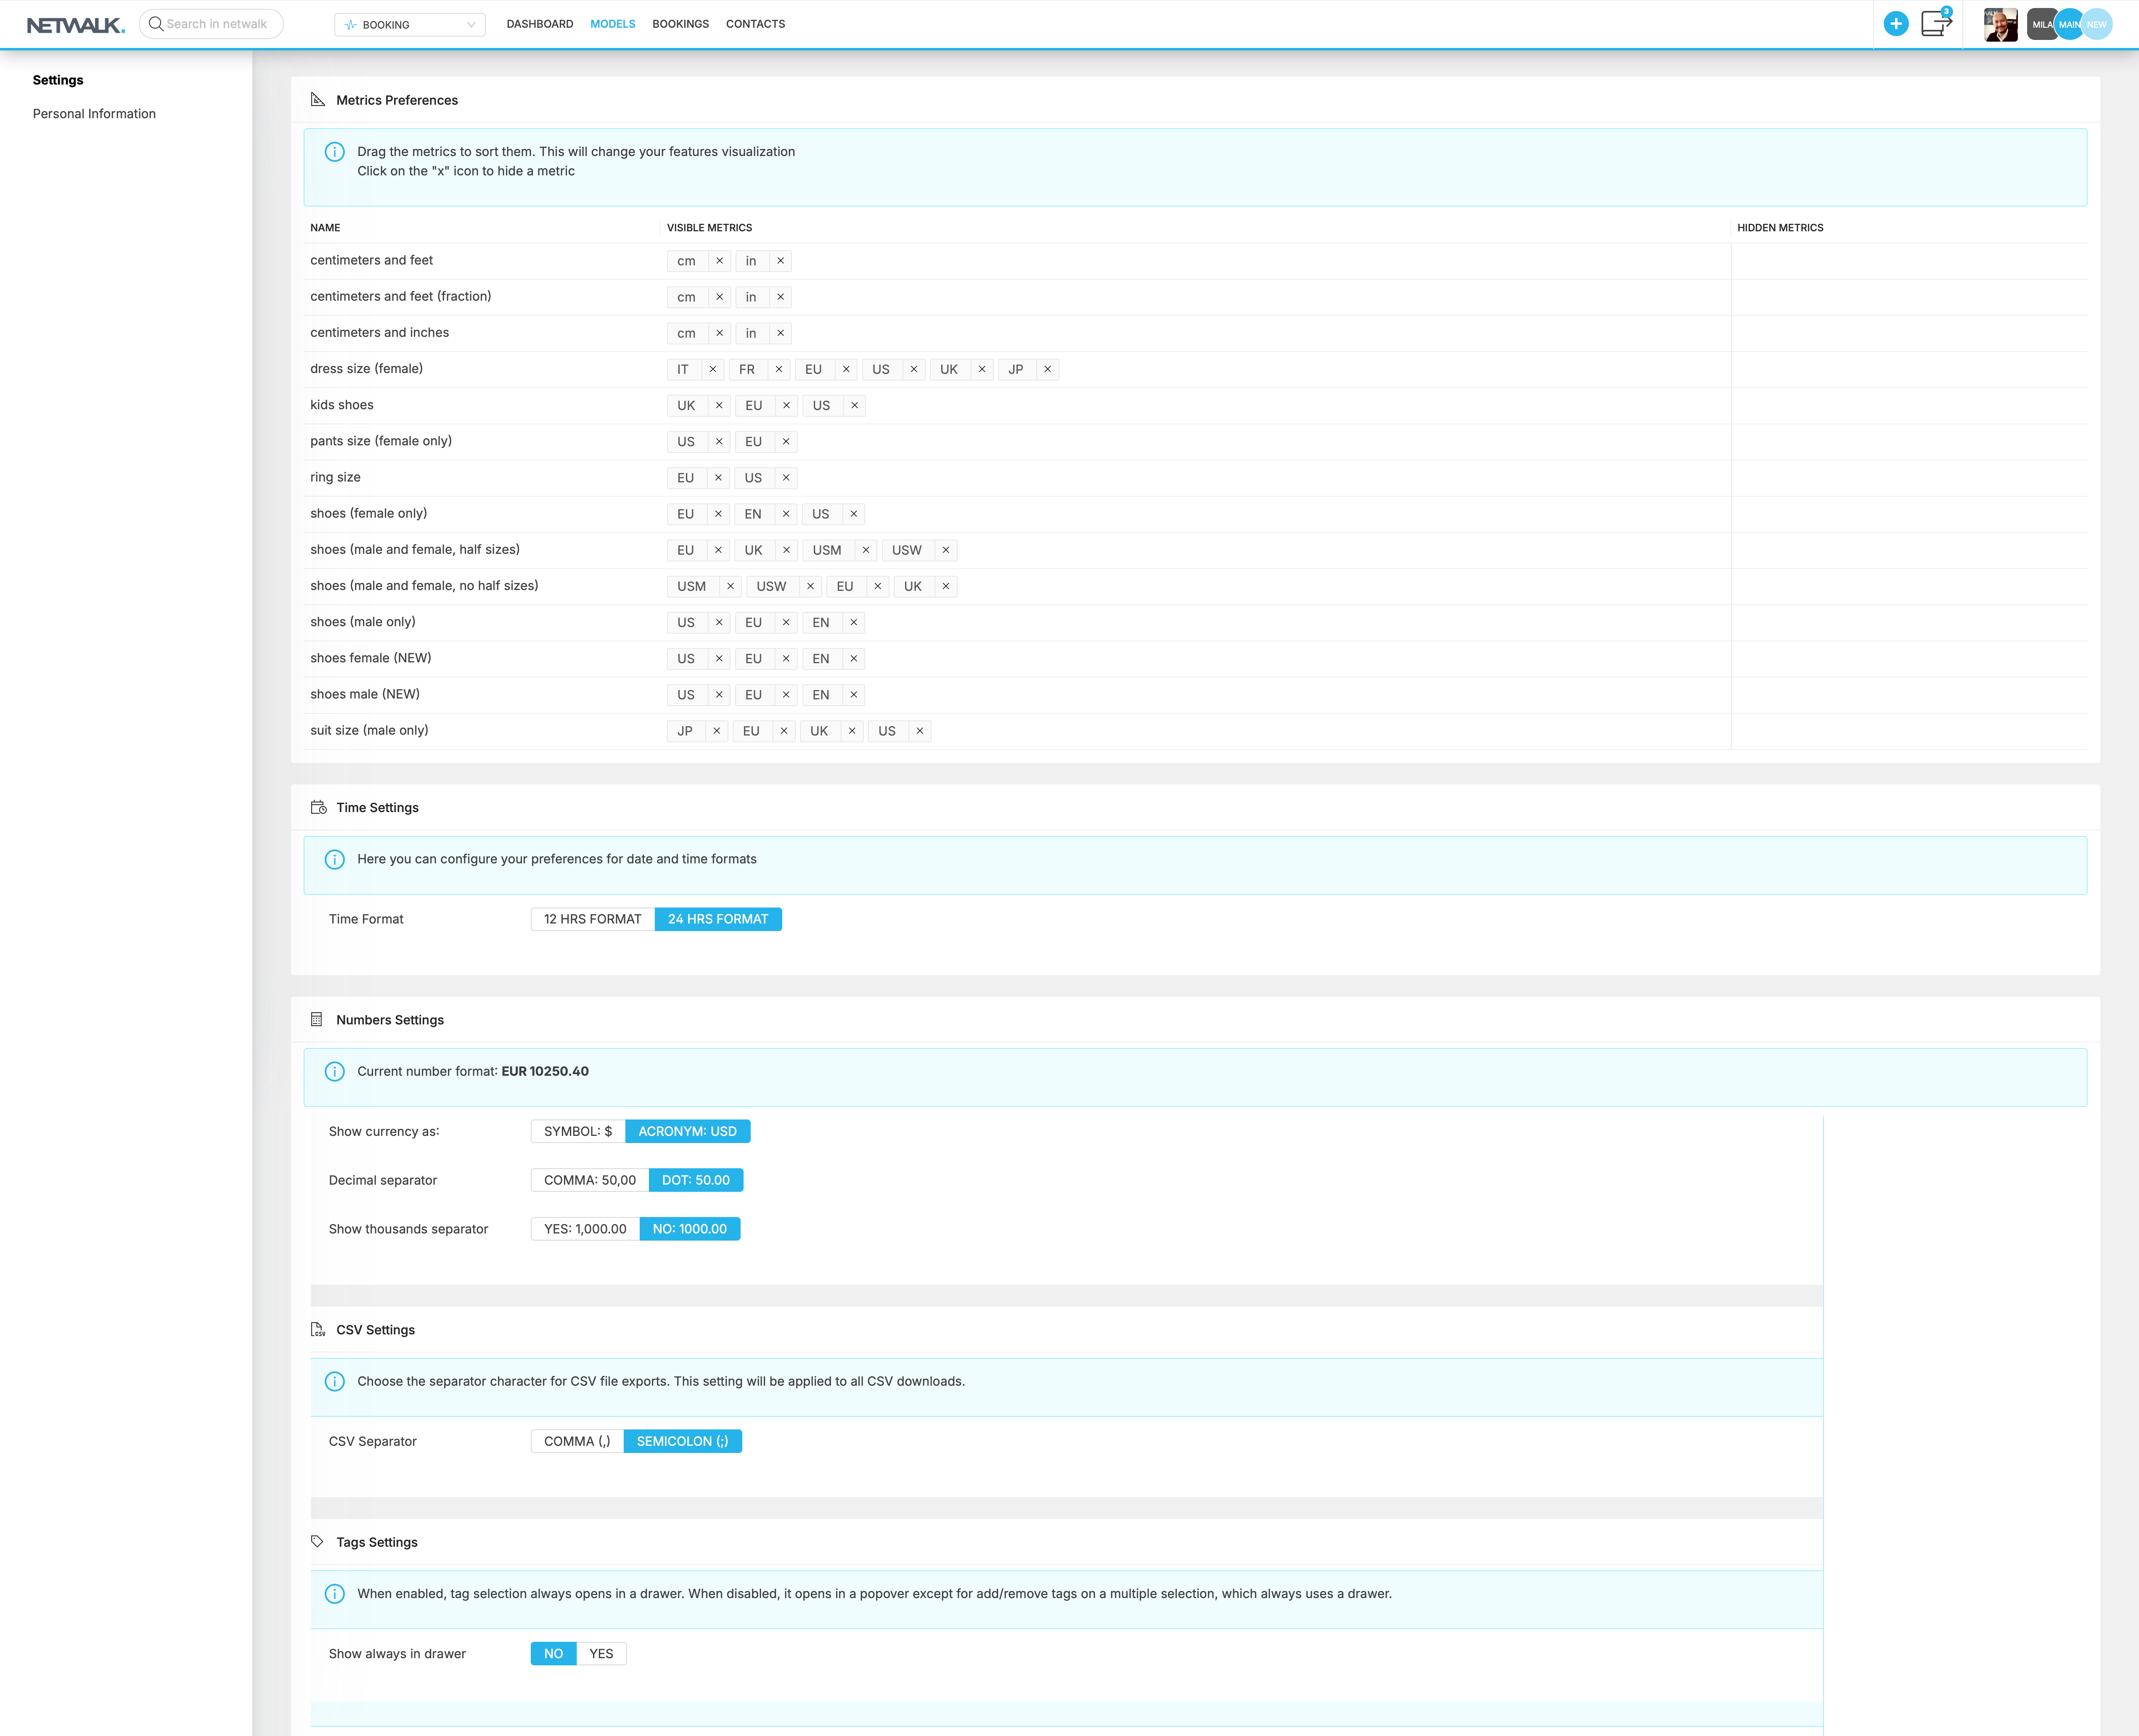Remove IT from dress size (female)
This screenshot has height=1736, width=2139.
pyautogui.click(x=713, y=369)
